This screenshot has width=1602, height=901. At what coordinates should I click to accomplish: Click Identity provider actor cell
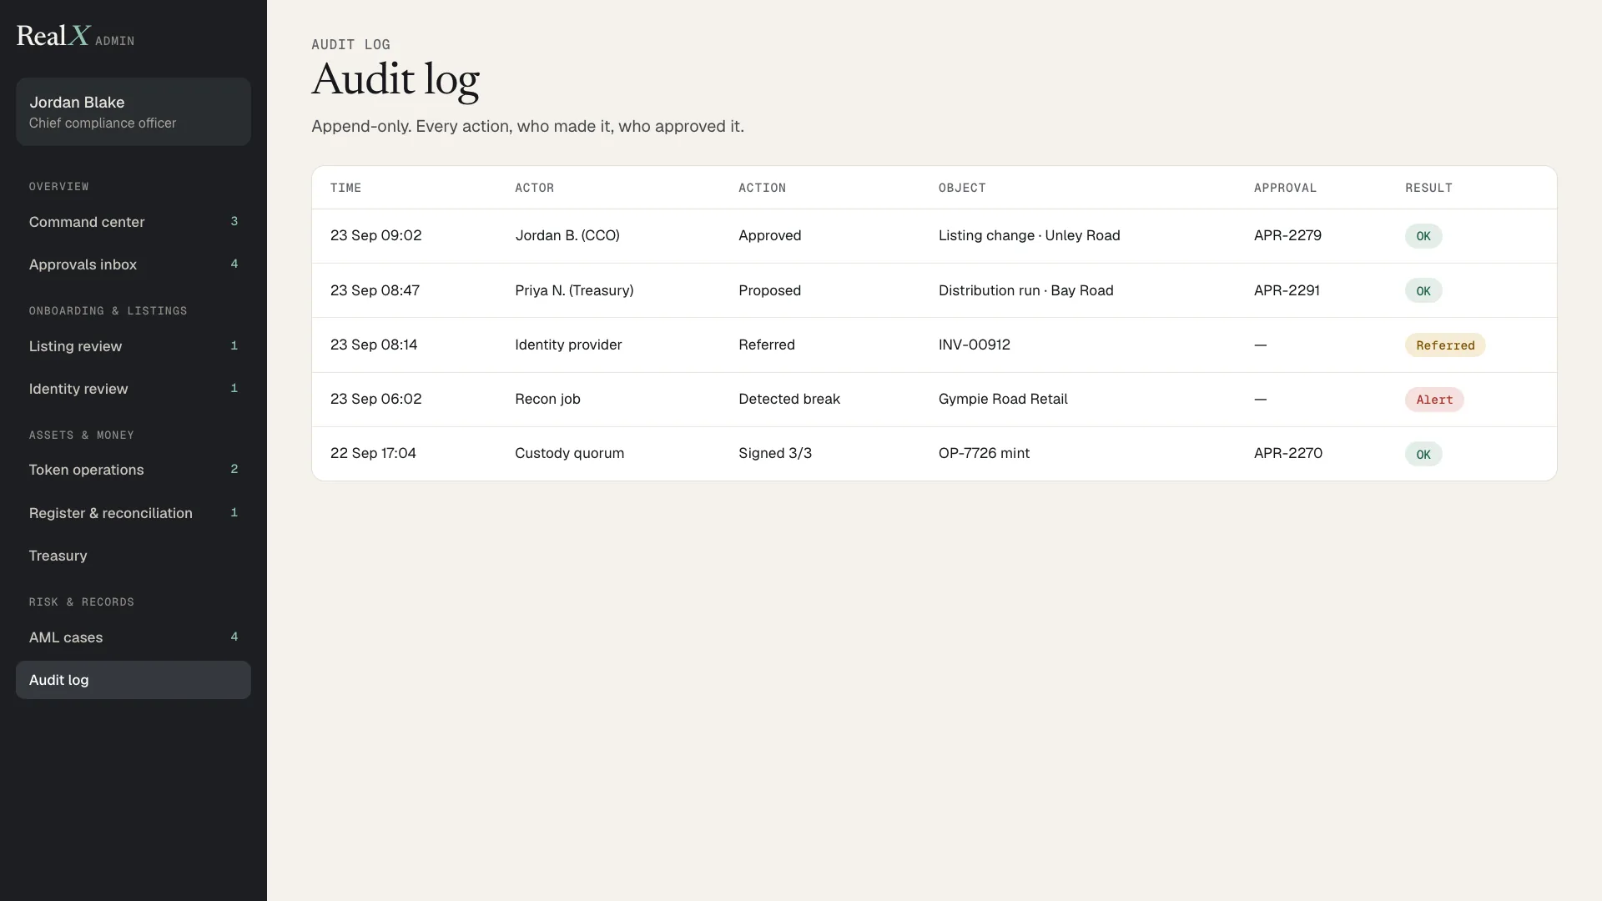click(568, 345)
